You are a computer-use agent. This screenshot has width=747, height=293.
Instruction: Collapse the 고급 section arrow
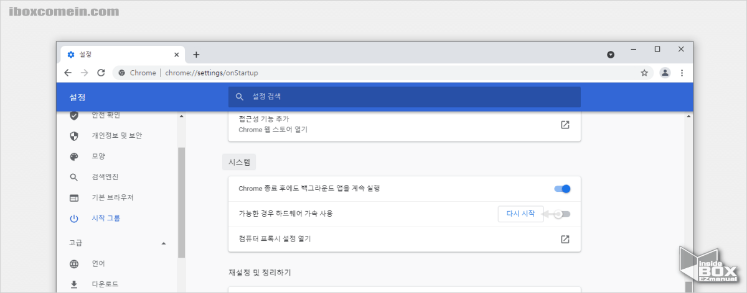[x=164, y=243]
